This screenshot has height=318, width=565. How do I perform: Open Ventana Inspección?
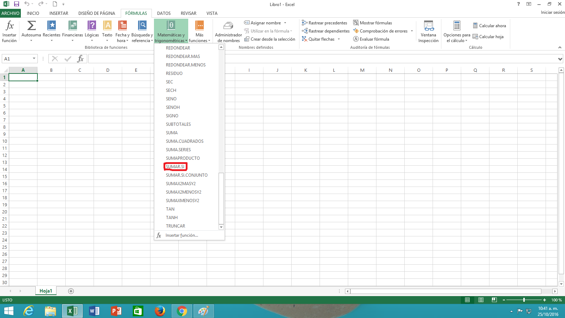(x=428, y=31)
